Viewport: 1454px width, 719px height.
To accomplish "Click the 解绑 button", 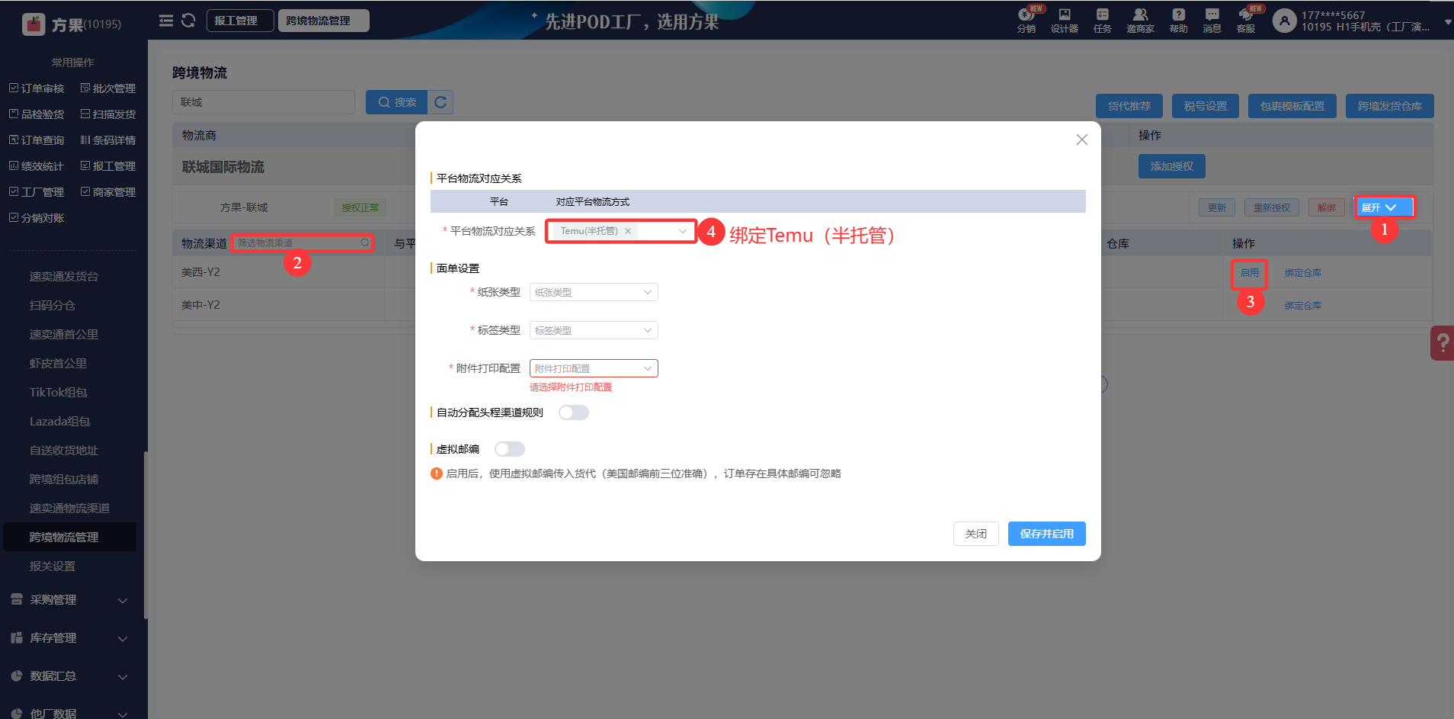I will pyautogui.click(x=1327, y=207).
